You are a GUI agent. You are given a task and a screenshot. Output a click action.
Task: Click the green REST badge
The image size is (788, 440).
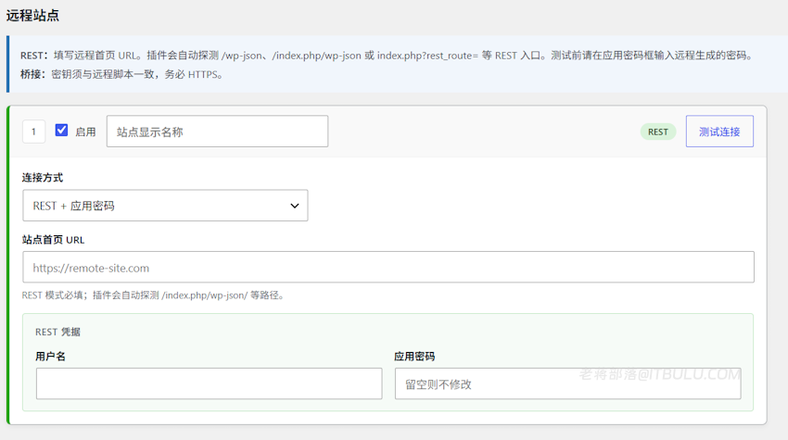(658, 132)
